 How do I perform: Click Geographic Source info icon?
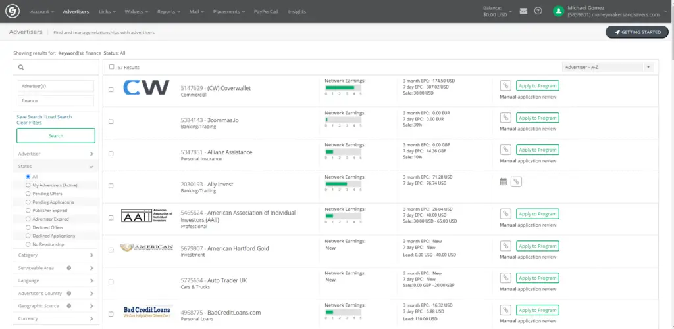coord(68,306)
